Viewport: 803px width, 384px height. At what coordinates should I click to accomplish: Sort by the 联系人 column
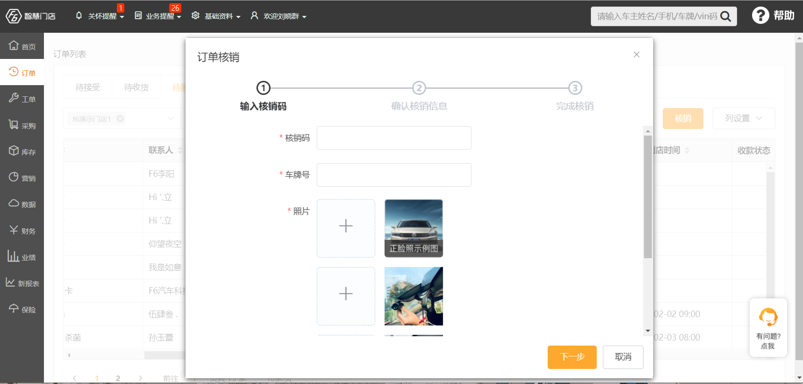click(x=180, y=150)
